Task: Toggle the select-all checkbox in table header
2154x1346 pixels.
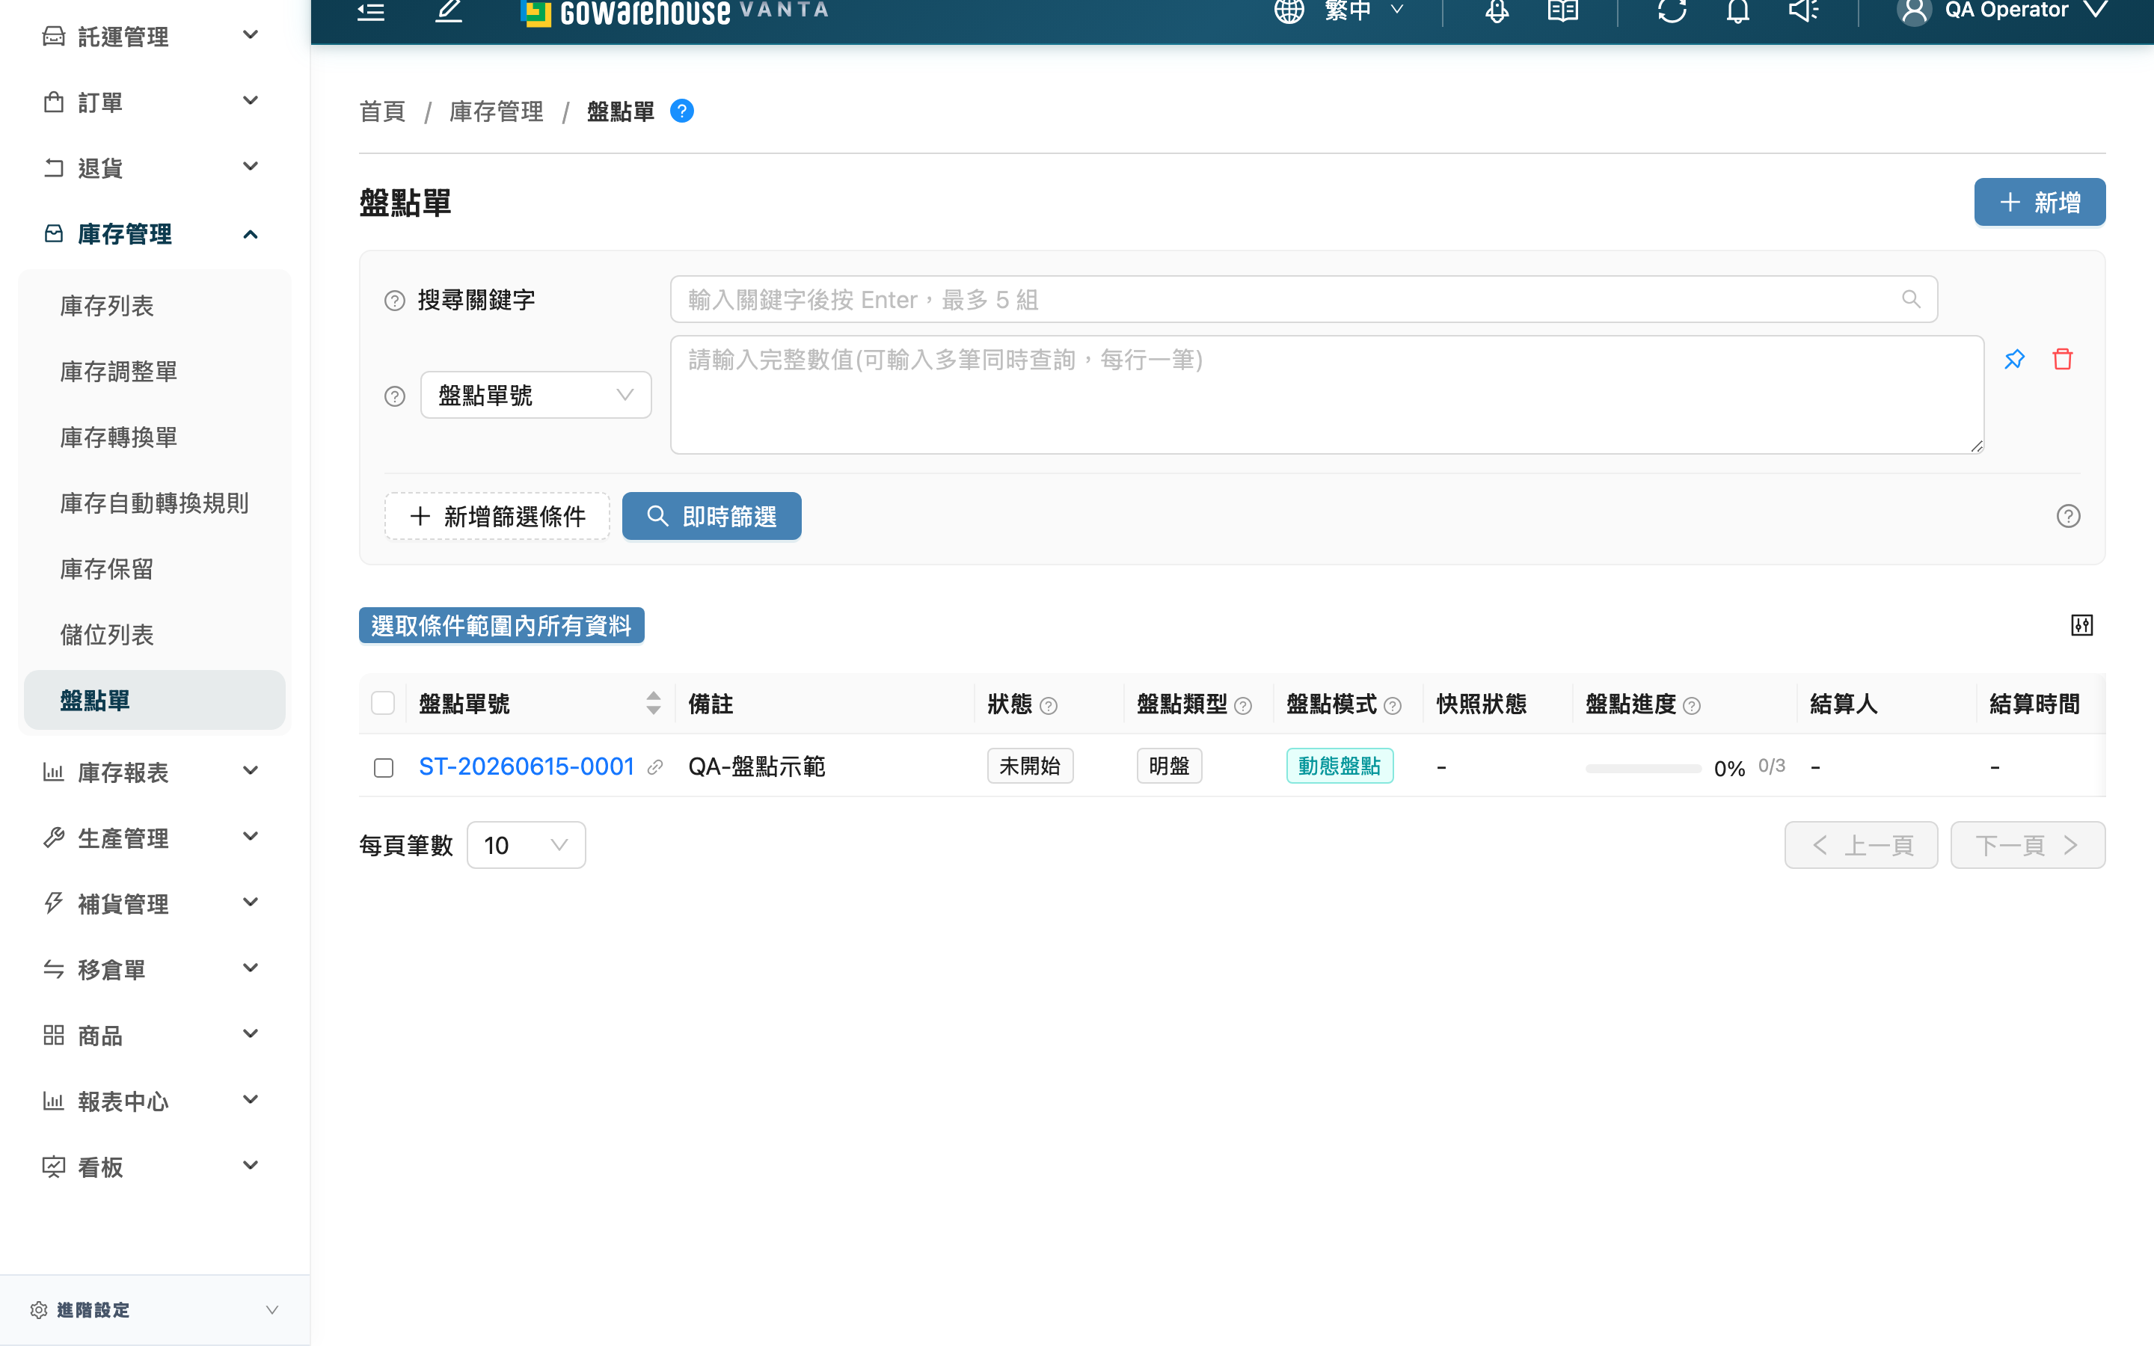Action: point(383,703)
